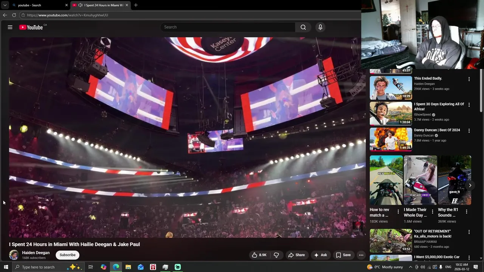Open 'Danny Duncan | Best Of 2024' title
Image resolution: width=484 pixels, height=272 pixels.
point(437,130)
